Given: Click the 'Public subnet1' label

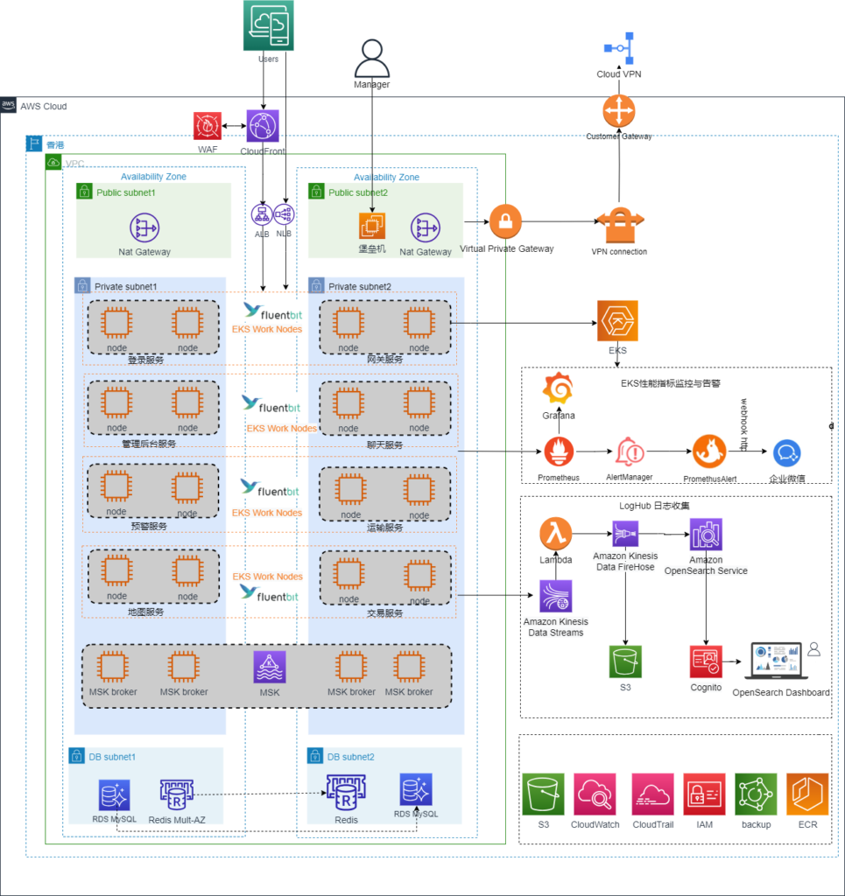Looking at the screenshot, I should tap(126, 192).
